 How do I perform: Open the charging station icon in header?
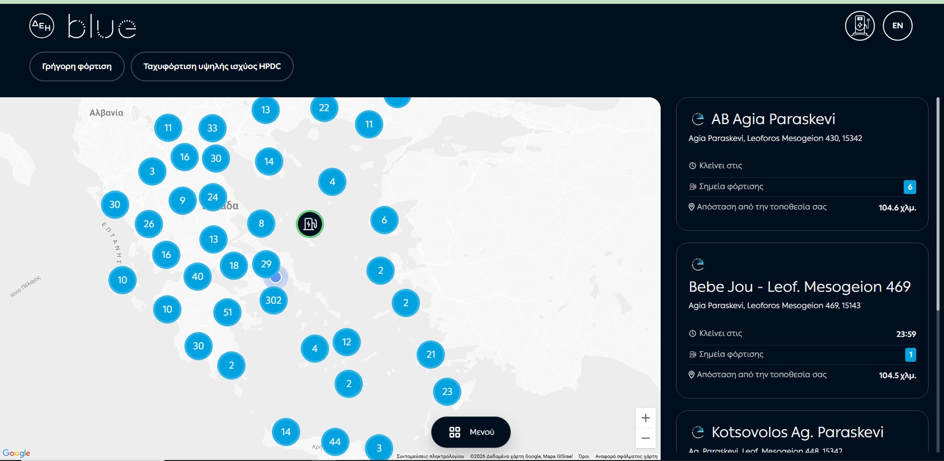click(860, 26)
